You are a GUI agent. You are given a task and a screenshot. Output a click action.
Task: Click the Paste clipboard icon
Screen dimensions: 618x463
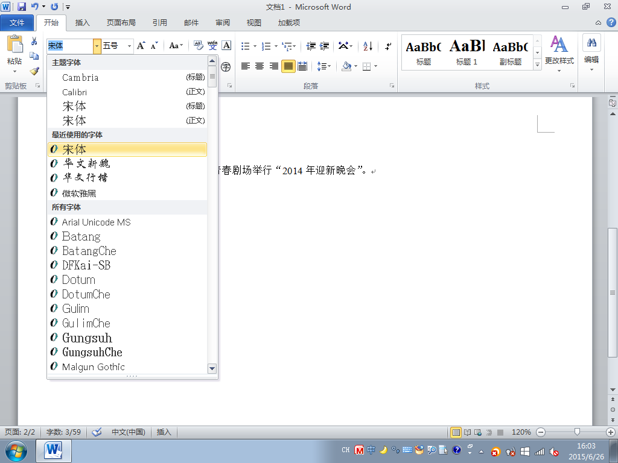pyautogui.click(x=15, y=43)
